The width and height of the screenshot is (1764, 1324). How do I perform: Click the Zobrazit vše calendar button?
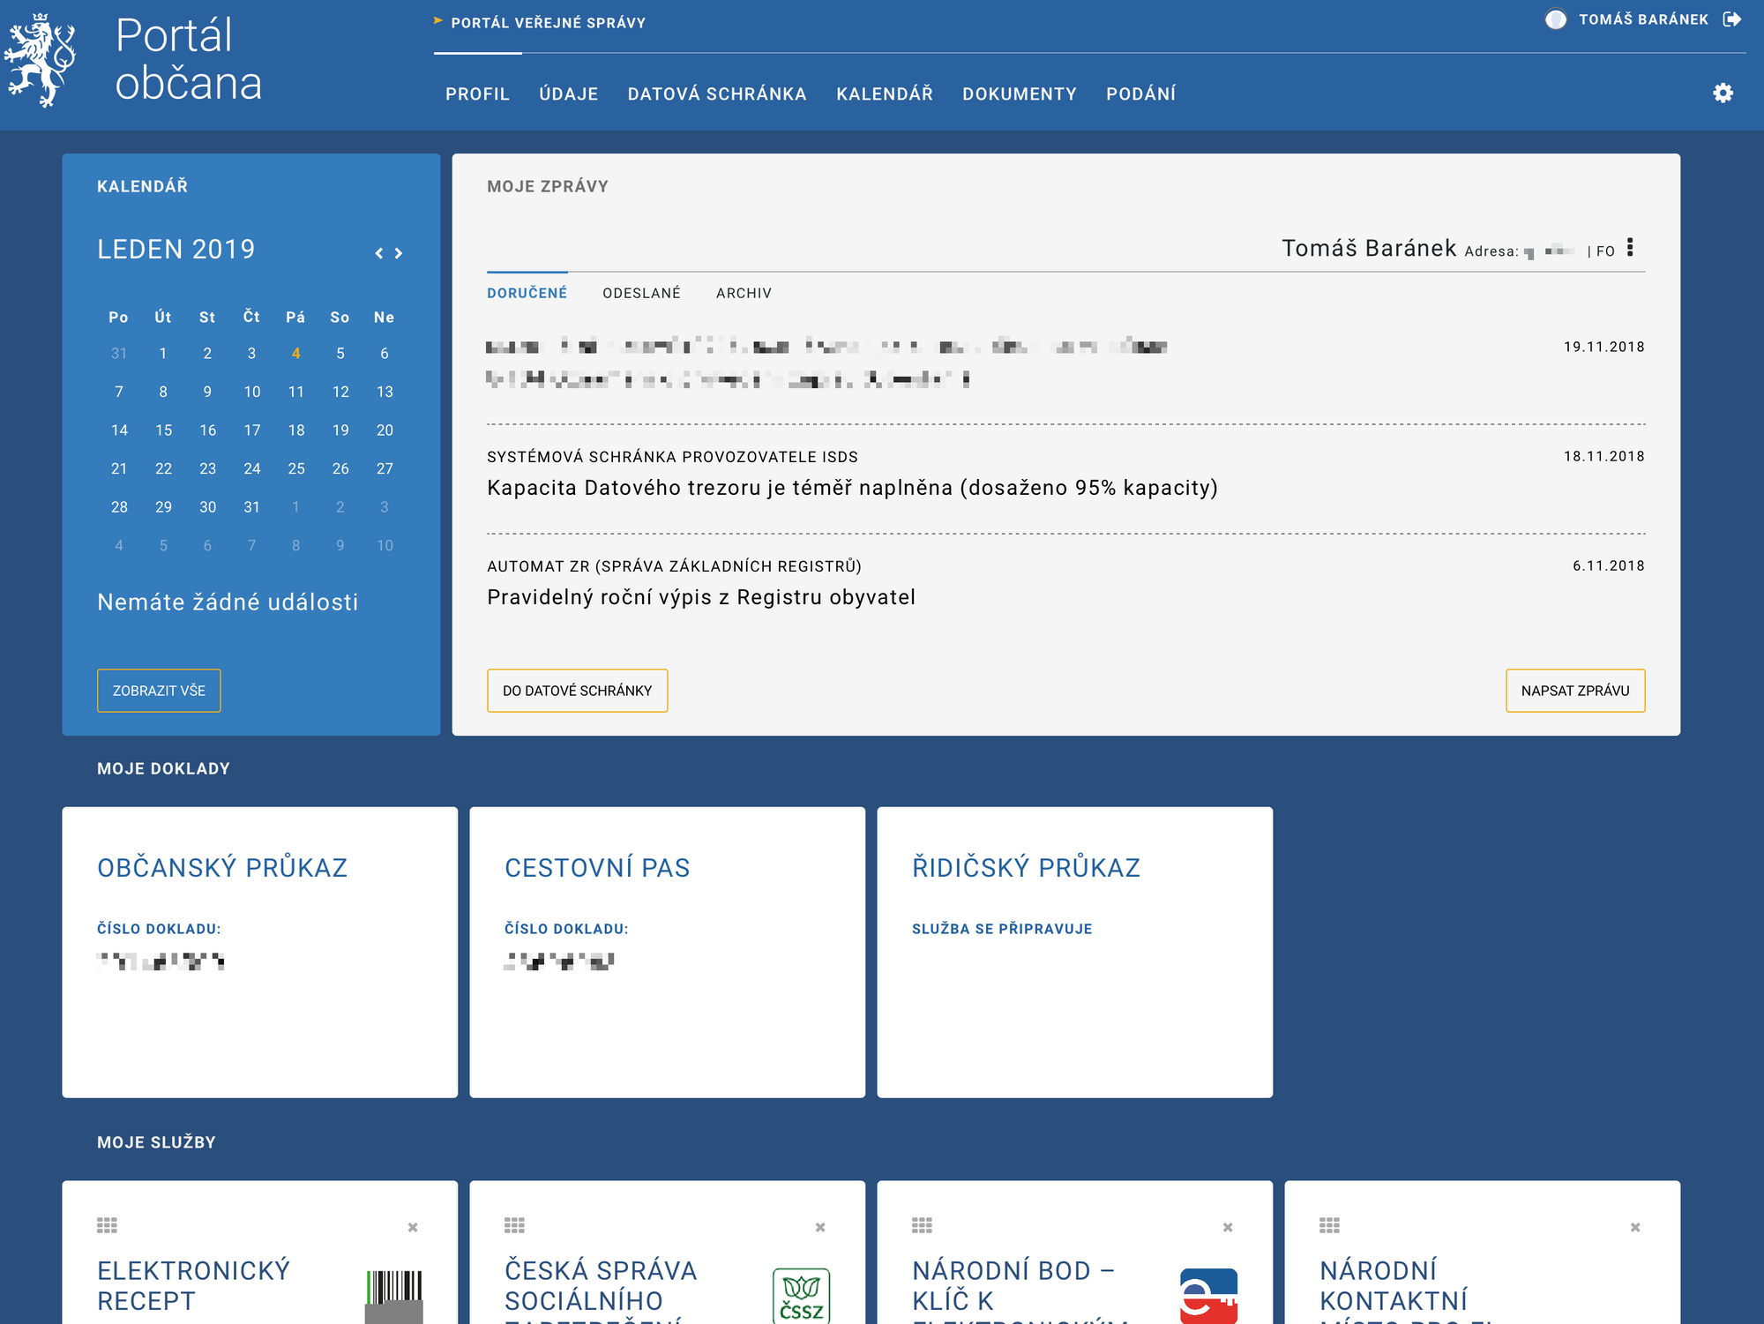(159, 691)
